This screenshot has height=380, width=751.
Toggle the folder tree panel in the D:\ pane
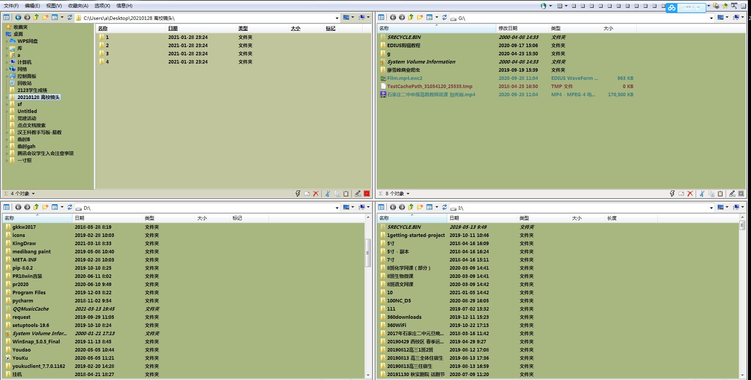pyautogui.click(x=7, y=207)
